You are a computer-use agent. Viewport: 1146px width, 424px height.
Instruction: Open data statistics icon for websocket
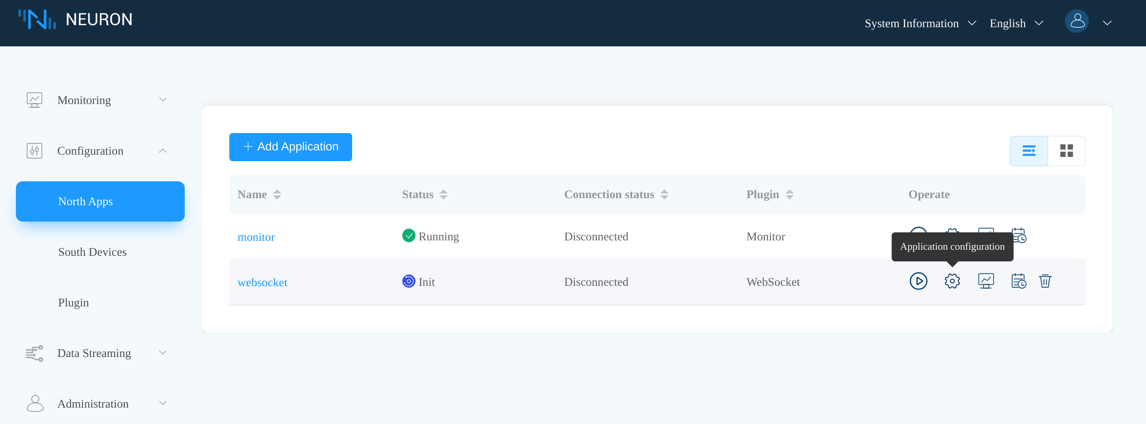pos(985,281)
